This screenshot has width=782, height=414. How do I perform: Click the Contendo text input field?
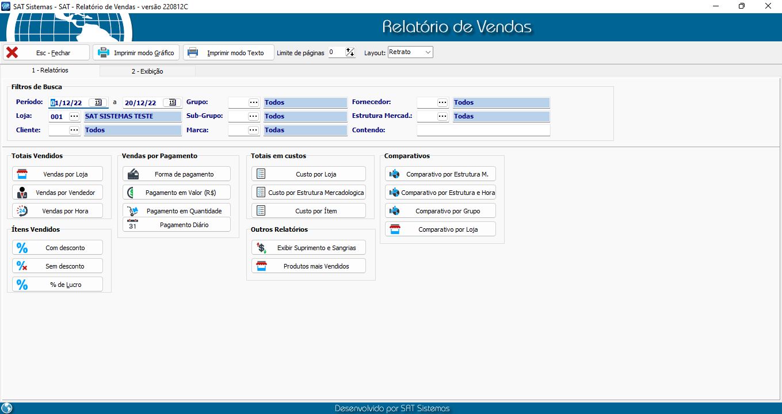[483, 130]
